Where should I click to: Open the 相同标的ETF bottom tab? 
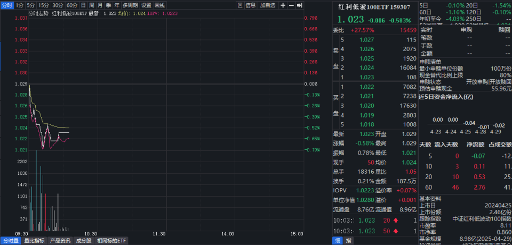pos(111,241)
